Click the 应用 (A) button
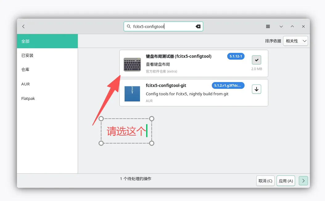Image resolution: width=325 pixels, height=201 pixels. tap(286, 181)
